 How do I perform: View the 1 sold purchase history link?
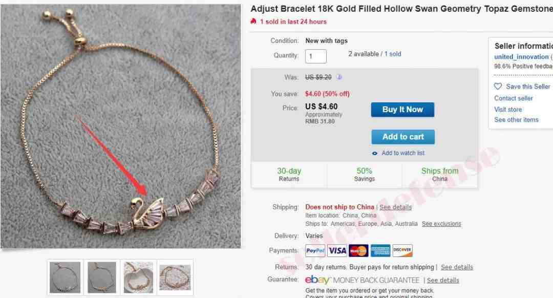[x=393, y=54]
